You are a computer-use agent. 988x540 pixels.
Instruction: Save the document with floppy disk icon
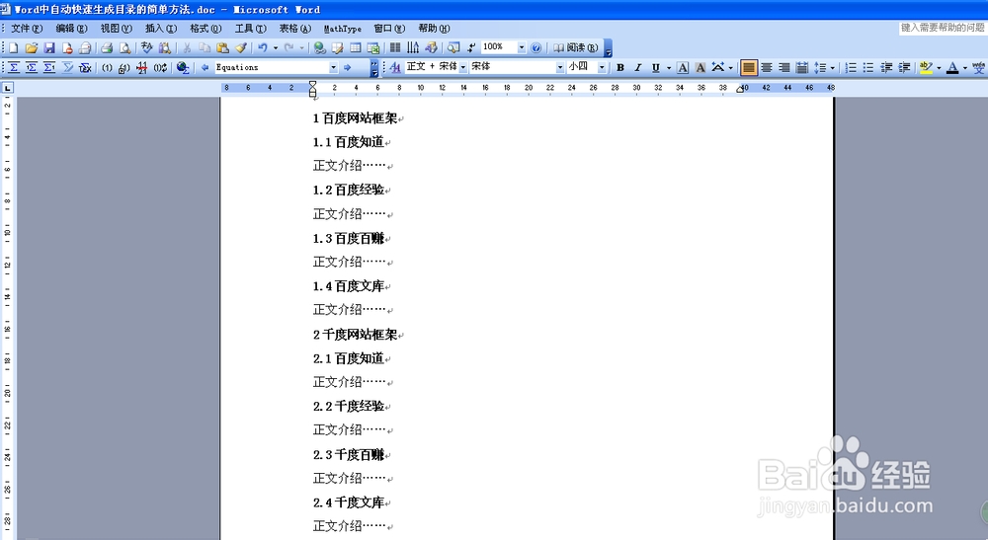(49, 47)
